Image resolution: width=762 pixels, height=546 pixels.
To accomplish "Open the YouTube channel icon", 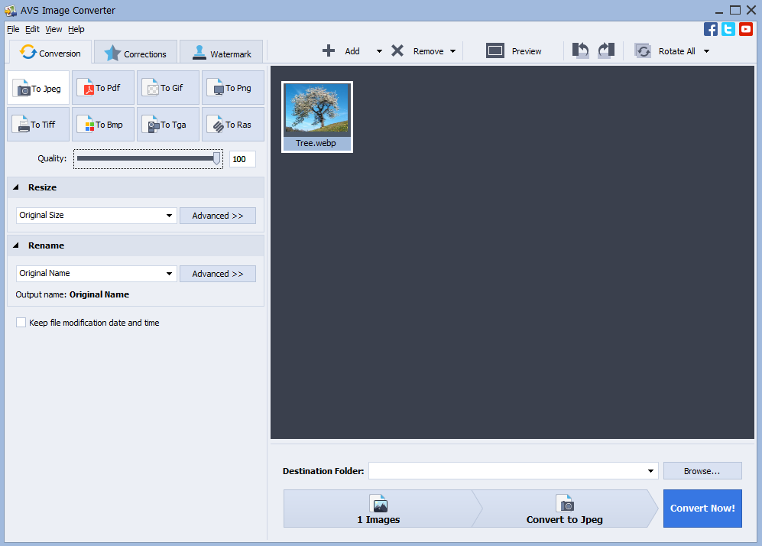I will pos(746,29).
